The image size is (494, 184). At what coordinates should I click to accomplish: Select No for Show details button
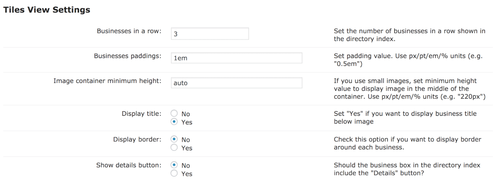click(174, 165)
